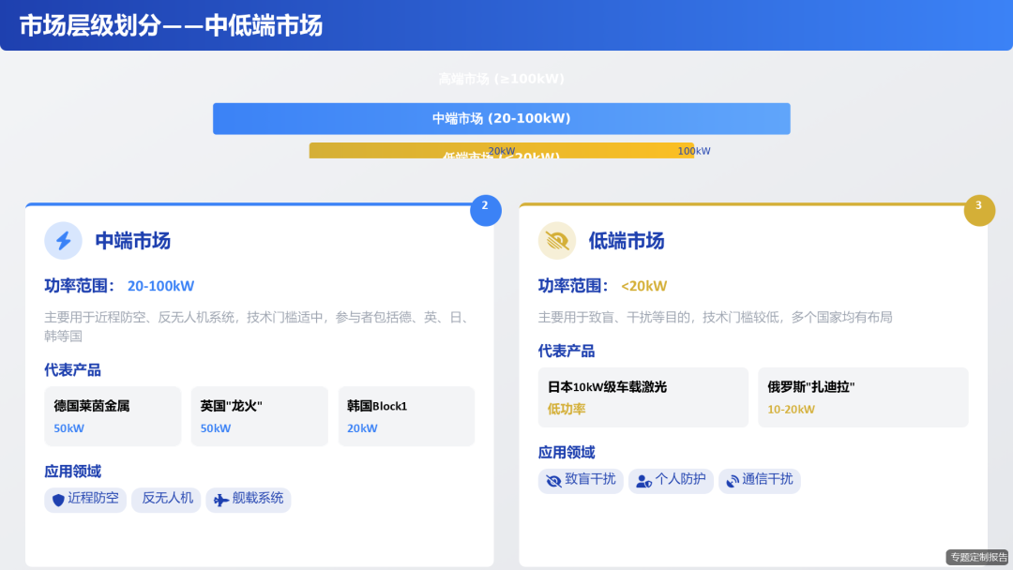Screen dimensions: 1013x570
Task: Click the circular badge numbered 2
Action: click(486, 211)
